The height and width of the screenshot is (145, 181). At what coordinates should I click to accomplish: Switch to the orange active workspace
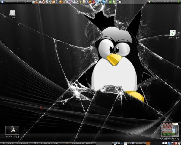(148, 143)
